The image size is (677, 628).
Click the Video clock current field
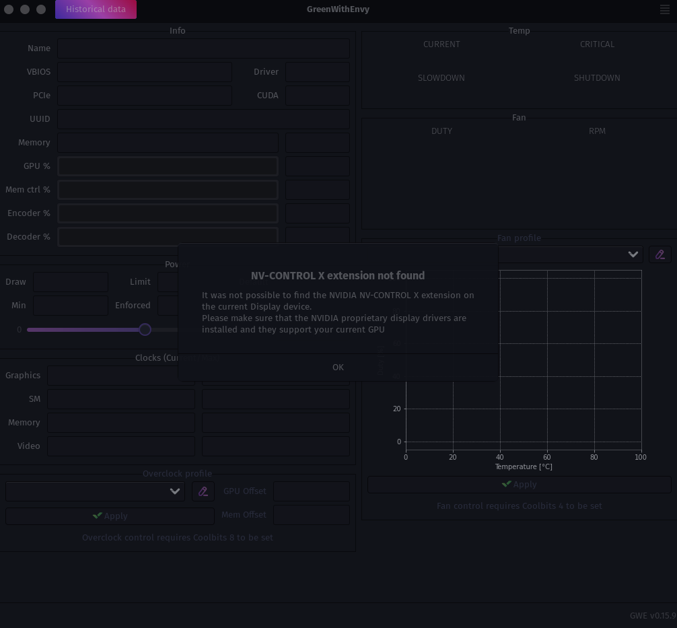pos(121,446)
